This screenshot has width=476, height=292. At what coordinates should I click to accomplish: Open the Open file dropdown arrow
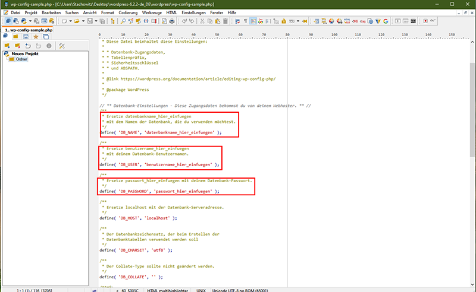[83, 21]
